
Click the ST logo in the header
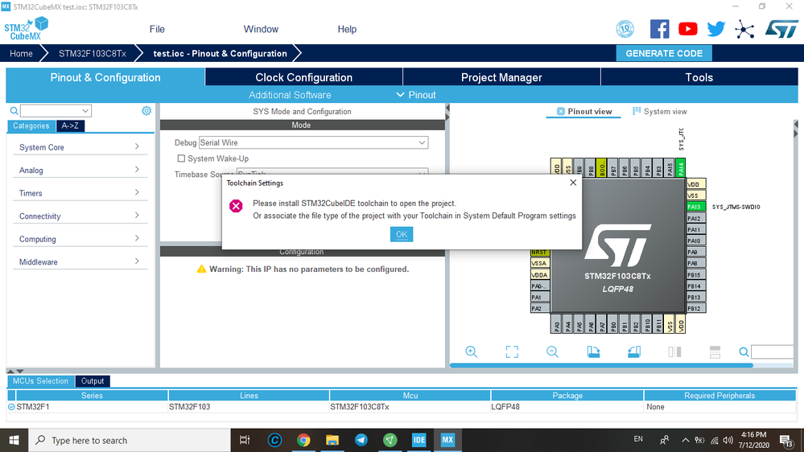click(x=781, y=29)
